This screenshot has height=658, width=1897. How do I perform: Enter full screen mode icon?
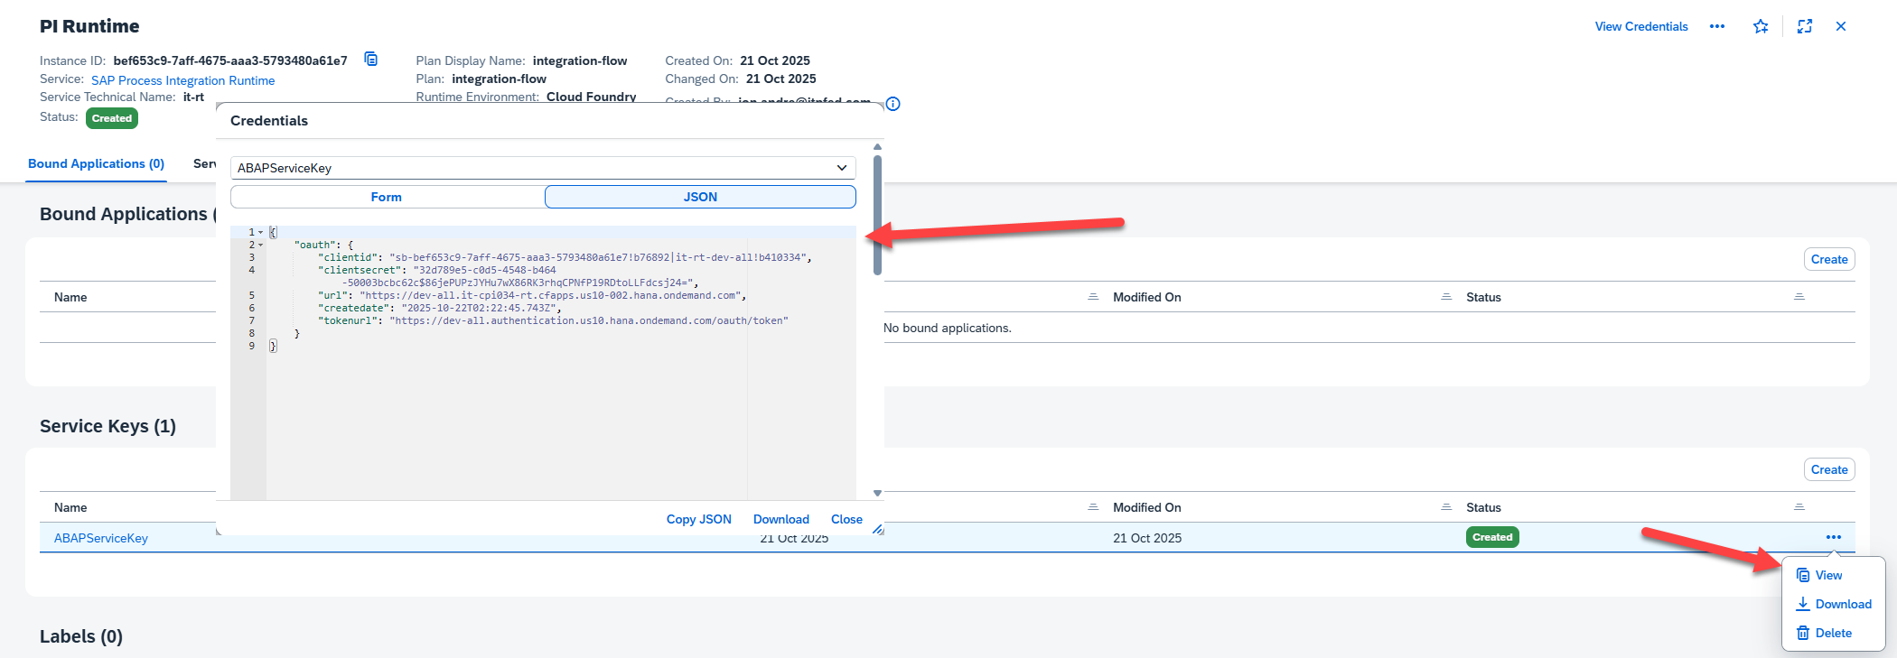click(x=1804, y=27)
